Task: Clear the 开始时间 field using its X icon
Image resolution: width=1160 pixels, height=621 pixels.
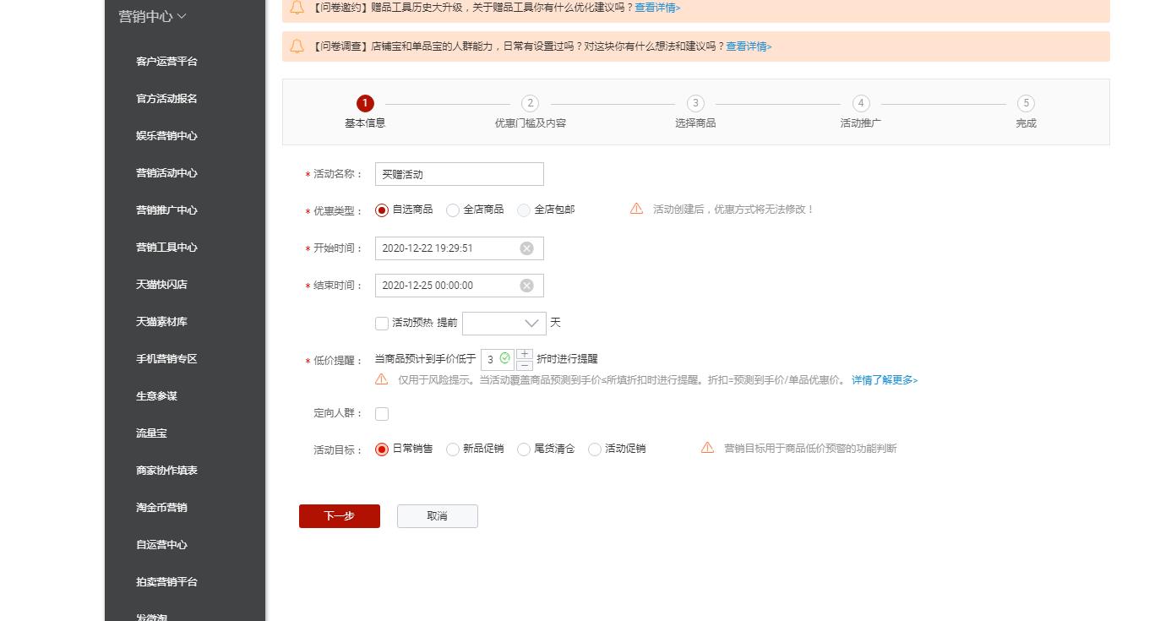Action: (x=527, y=248)
